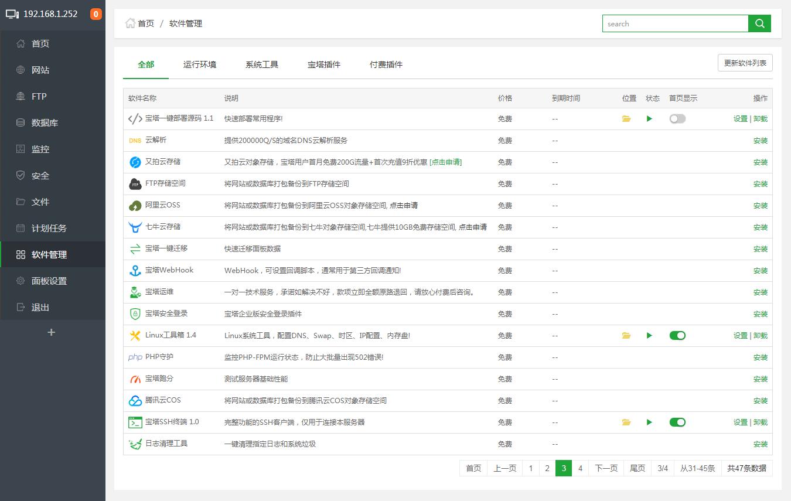Go to page 4 in pagination
Image resolution: width=791 pixels, height=501 pixels.
[x=580, y=468]
